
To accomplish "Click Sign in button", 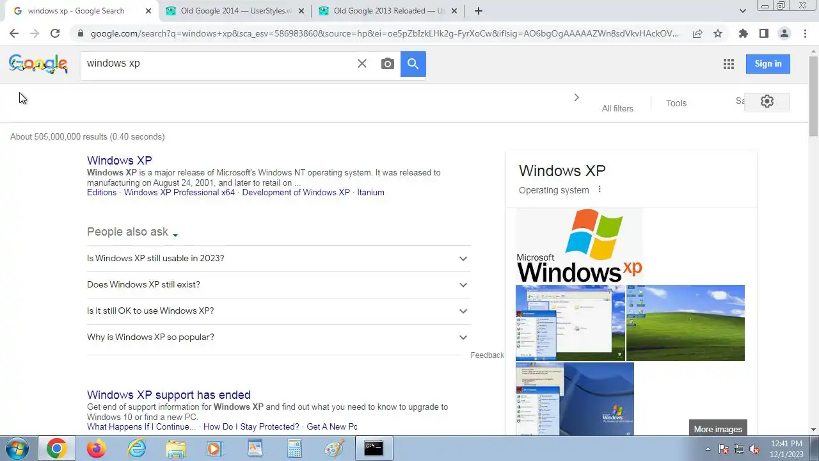I will pyautogui.click(x=768, y=63).
